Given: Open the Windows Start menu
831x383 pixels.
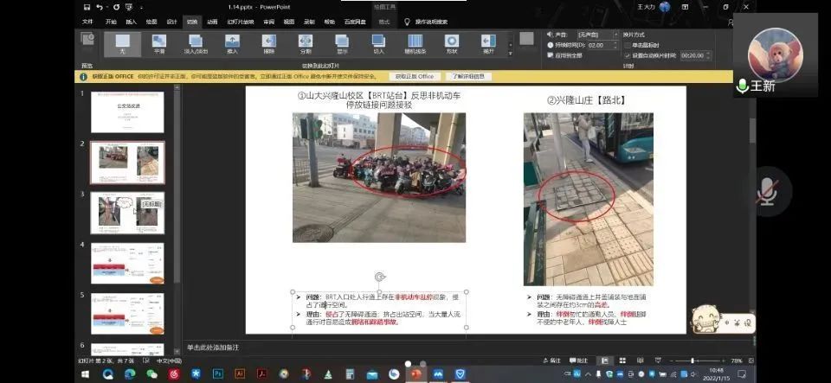Looking at the screenshot, I should [x=85, y=374].
